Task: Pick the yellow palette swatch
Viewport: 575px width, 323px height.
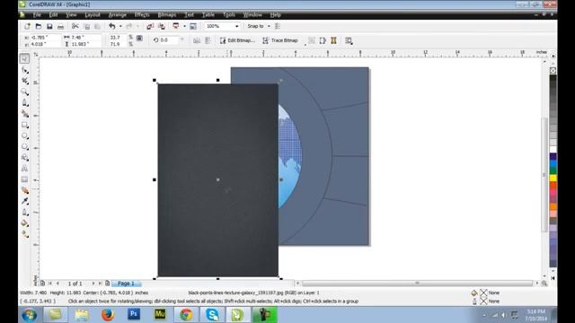Action: click(x=553, y=178)
